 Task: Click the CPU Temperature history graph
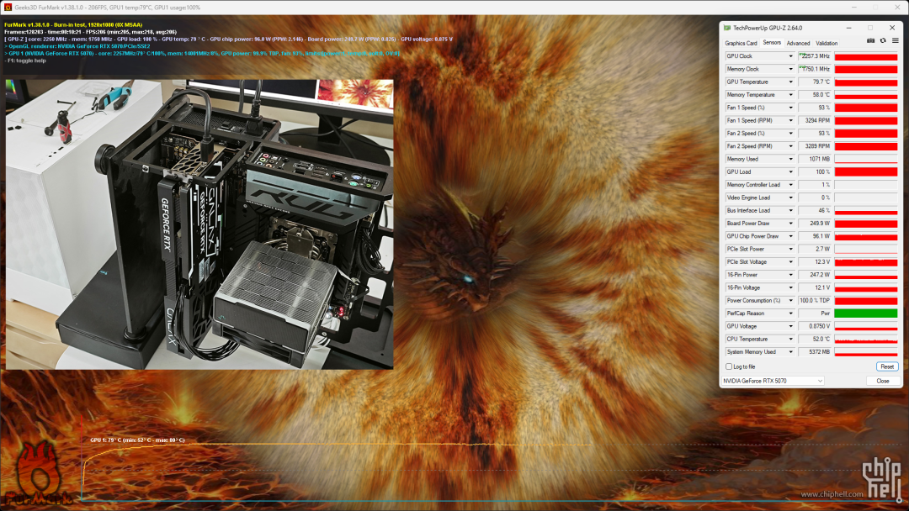(x=866, y=339)
